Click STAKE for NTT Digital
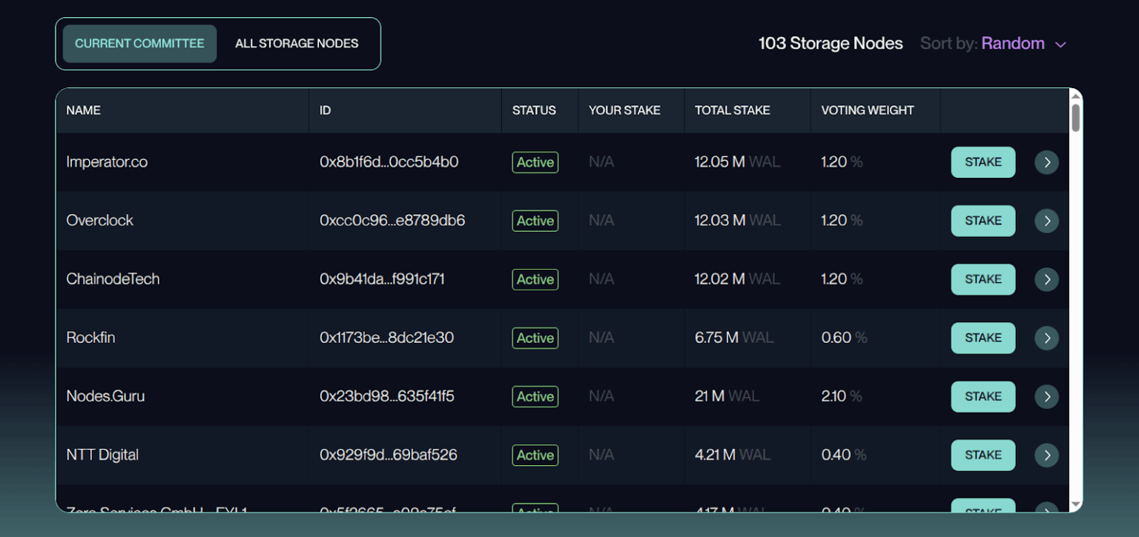 click(983, 455)
